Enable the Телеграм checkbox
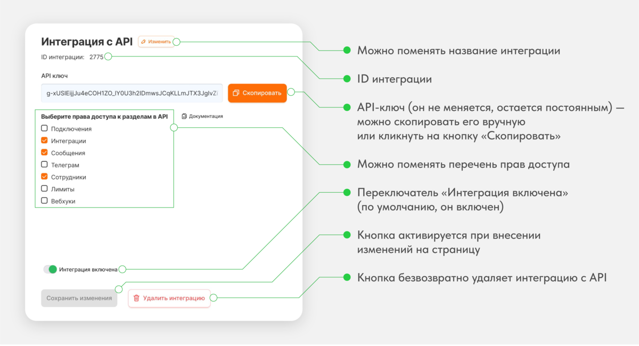This screenshot has width=639, height=346. (x=45, y=165)
